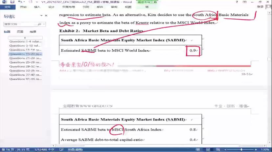Click the Save icon in quick access toolbar
This screenshot has width=272, height=152.
pyautogui.click(x=12, y=2)
